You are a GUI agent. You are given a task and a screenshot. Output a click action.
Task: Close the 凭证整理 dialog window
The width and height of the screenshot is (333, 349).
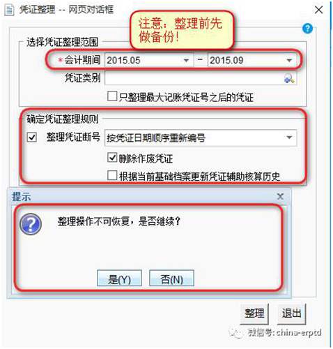[x=318, y=10]
